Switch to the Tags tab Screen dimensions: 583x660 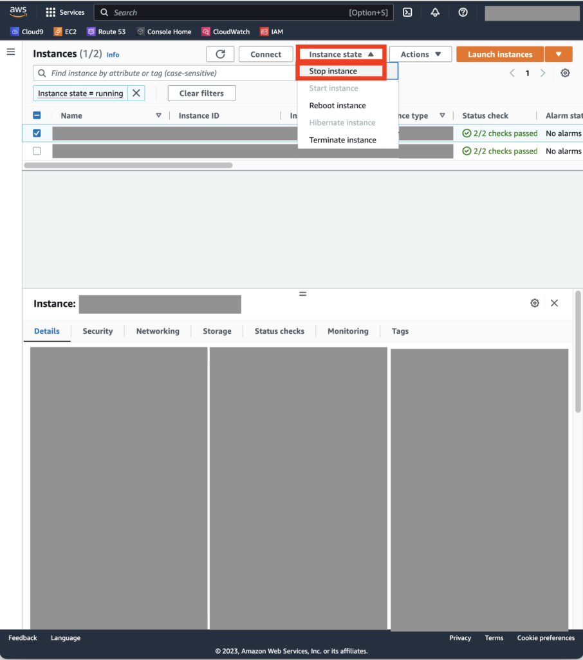tap(400, 331)
